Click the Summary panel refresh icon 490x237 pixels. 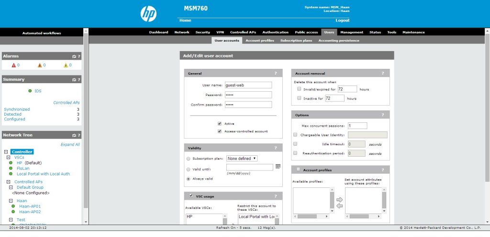pos(74,80)
